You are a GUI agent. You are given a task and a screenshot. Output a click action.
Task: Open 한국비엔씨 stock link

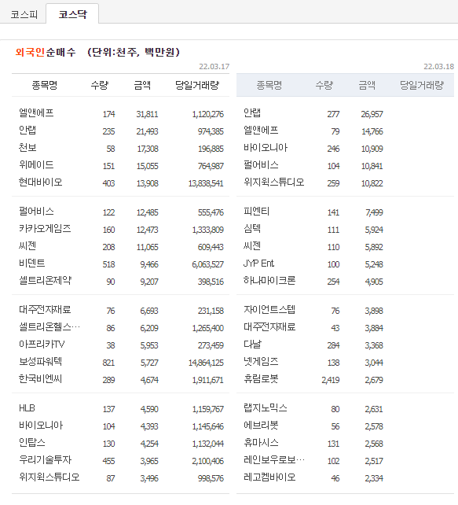[x=41, y=379]
